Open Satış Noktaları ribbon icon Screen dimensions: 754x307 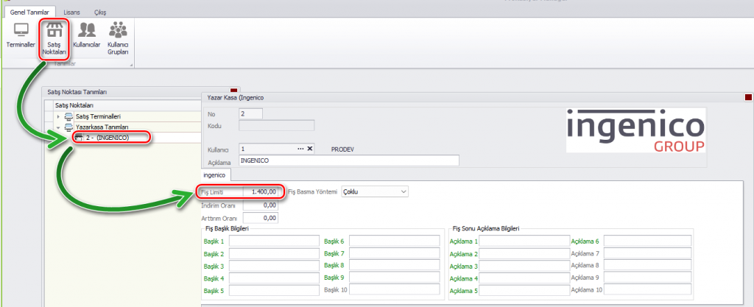pyautogui.click(x=54, y=38)
